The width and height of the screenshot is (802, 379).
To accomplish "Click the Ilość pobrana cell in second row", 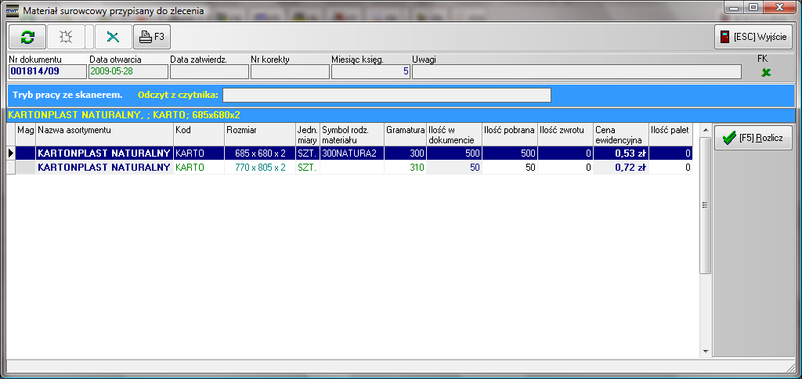I will [510, 168].
